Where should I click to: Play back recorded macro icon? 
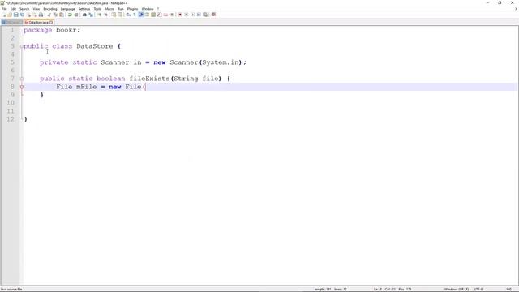[192, 15]
